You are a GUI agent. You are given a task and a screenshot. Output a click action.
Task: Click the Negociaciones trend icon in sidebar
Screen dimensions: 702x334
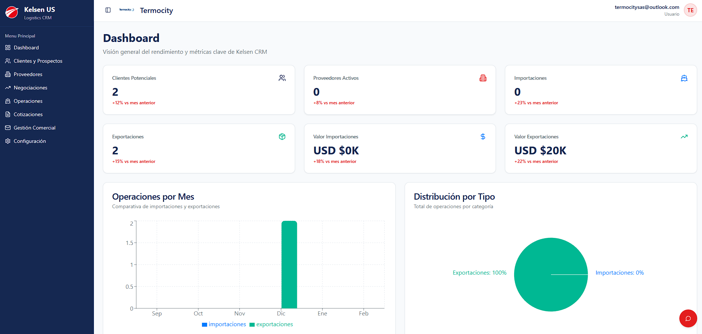pyautogui.click(x=8, y=88)
